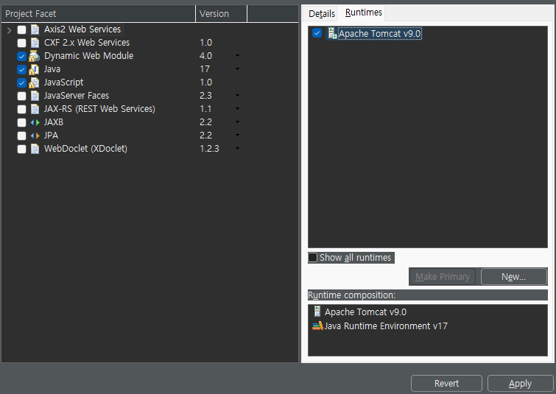
Task: Check the CXF 2.x Web Services checkbox
Action: 21,43
